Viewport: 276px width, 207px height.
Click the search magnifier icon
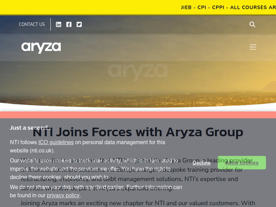click(252, 24)
